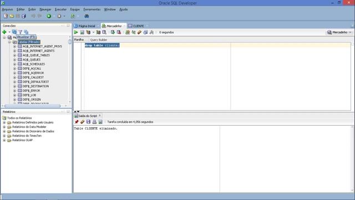This screenshot has height=200, width=355.
Task: Click the Rollback icon in worksheet toolbar
Action: [x=119, y=32]
